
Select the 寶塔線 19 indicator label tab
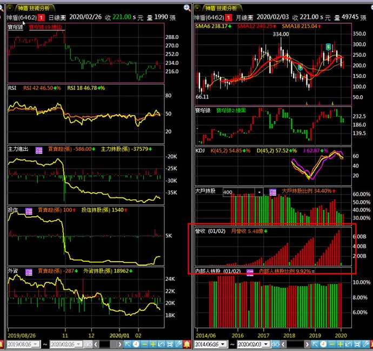45,26
